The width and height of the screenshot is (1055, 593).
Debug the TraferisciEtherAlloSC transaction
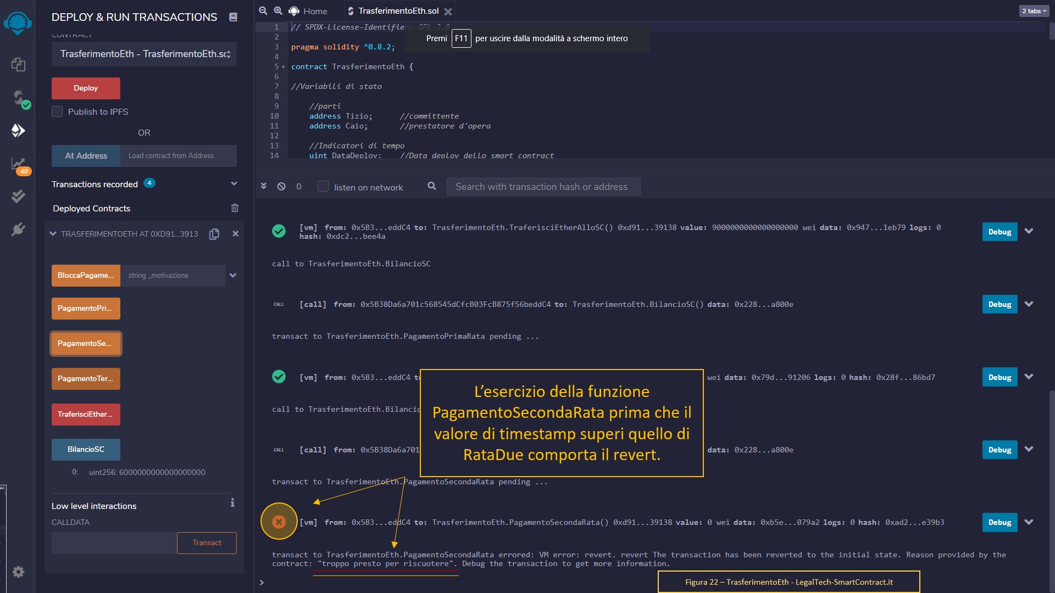coord(1000,232)
